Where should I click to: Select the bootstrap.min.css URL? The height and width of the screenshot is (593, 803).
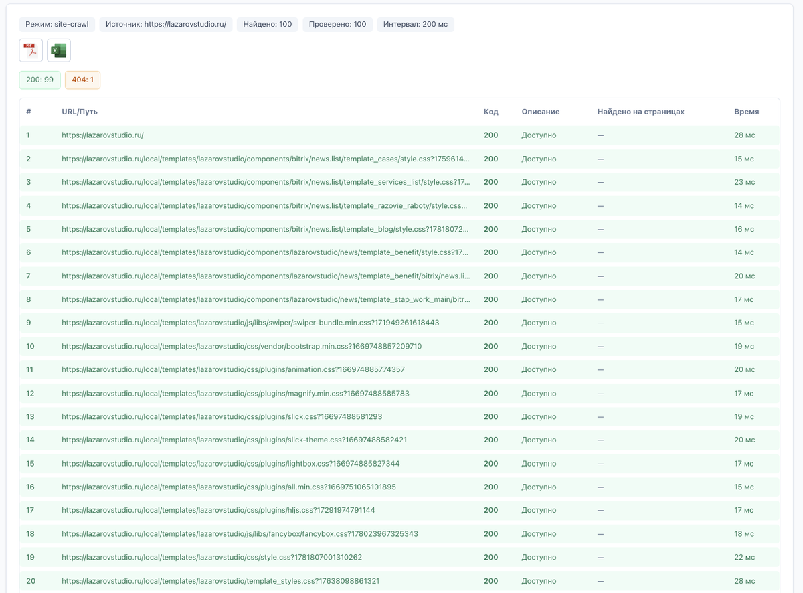coord(242,347)
